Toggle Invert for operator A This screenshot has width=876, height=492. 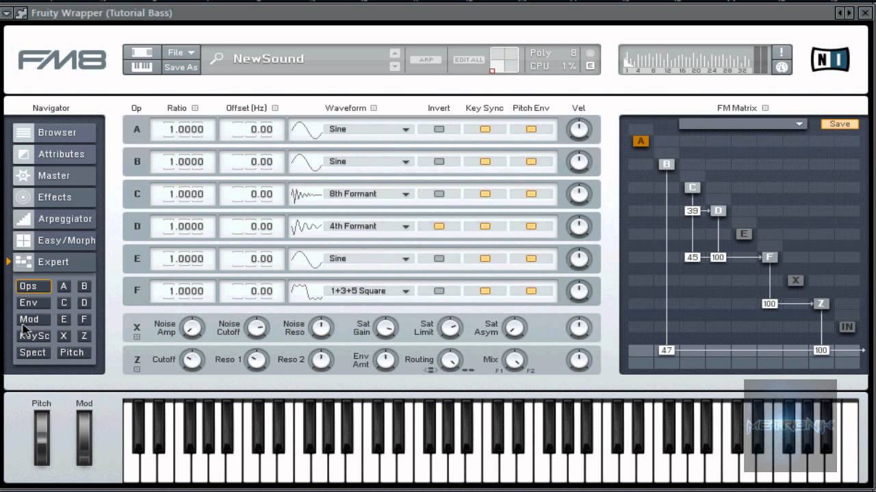click(x=439, y=129)
